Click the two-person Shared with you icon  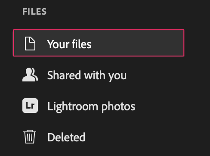pos(30,75)
